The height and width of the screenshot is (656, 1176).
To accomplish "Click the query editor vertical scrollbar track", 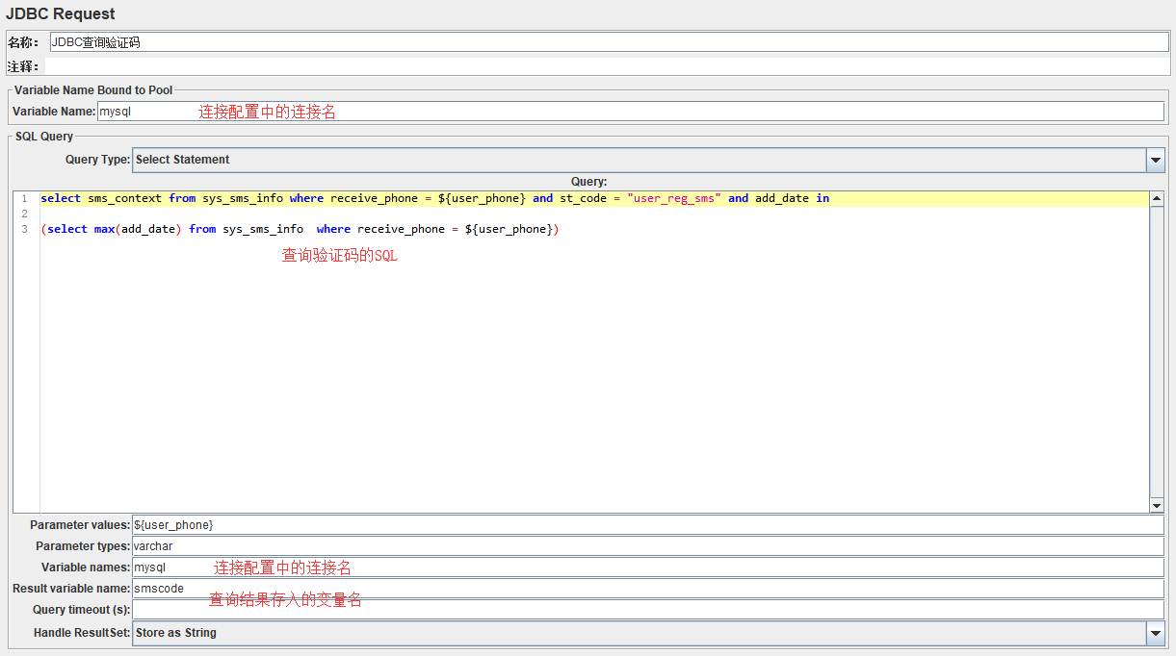I will [x=1157, y=352].
